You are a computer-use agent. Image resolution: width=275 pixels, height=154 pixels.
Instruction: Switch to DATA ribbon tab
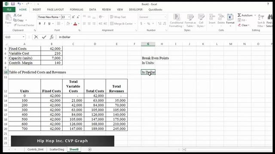tap(93, 9)
